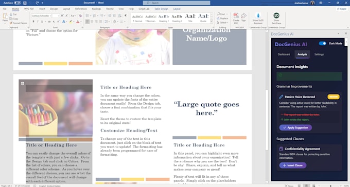Apply underline to text
This screenshot has height=187, width=350.
click(x=42, y=22)
